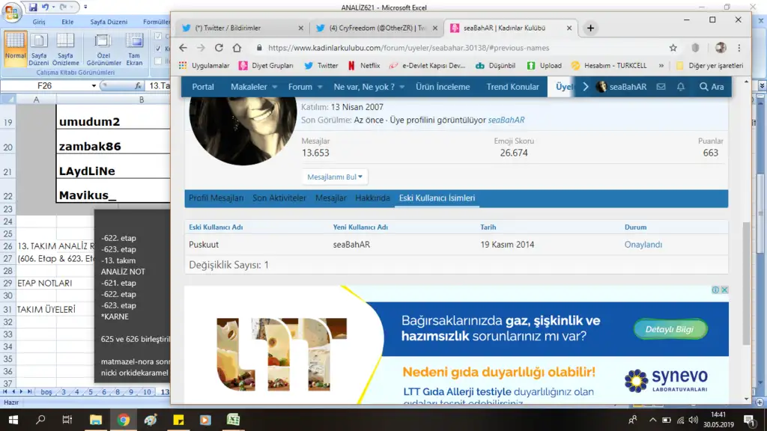Open Chrome three-dot menu
Screen dimensions: 767x431
739,48
